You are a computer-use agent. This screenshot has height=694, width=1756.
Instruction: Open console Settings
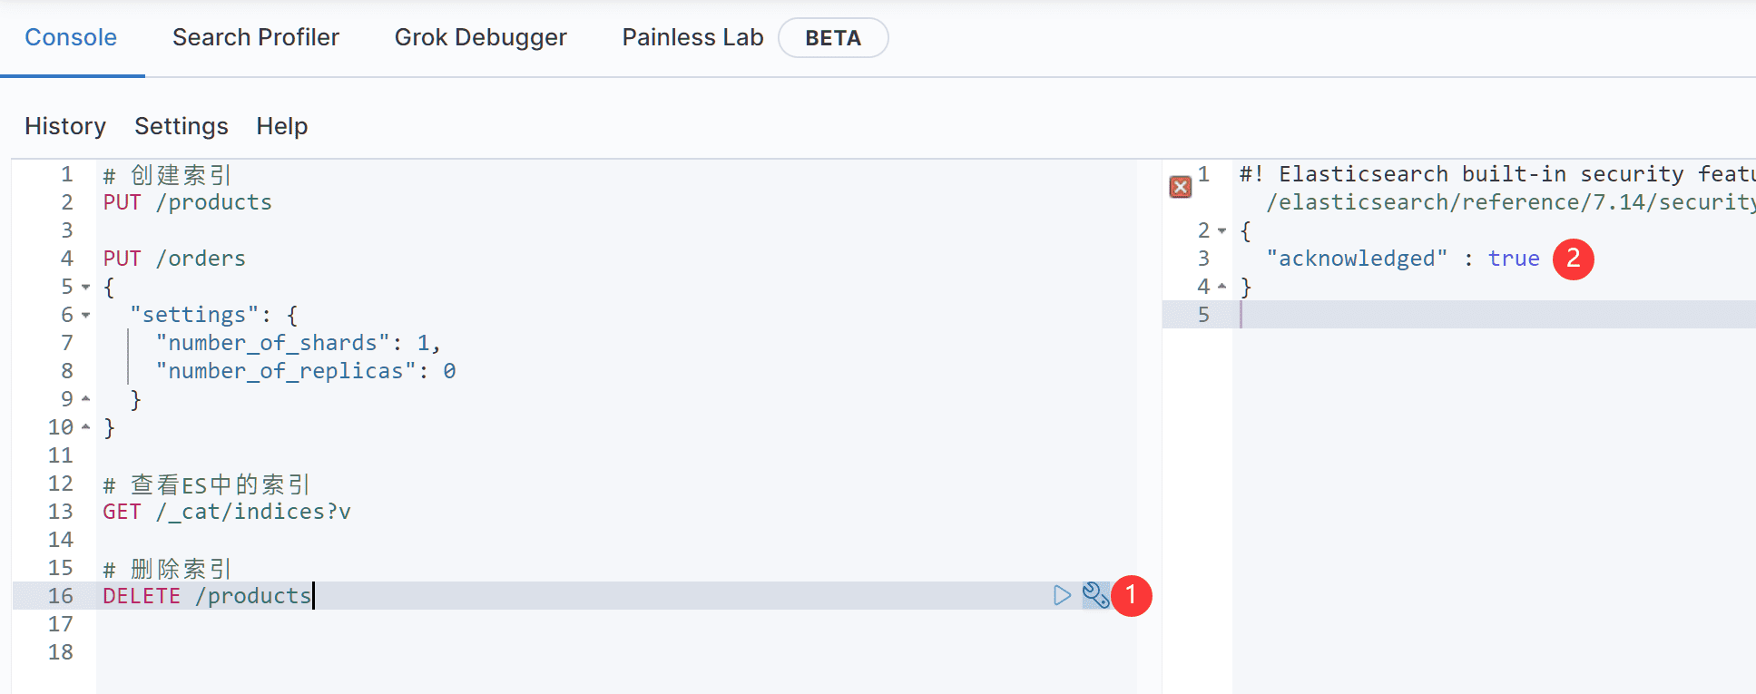point(181,126)
